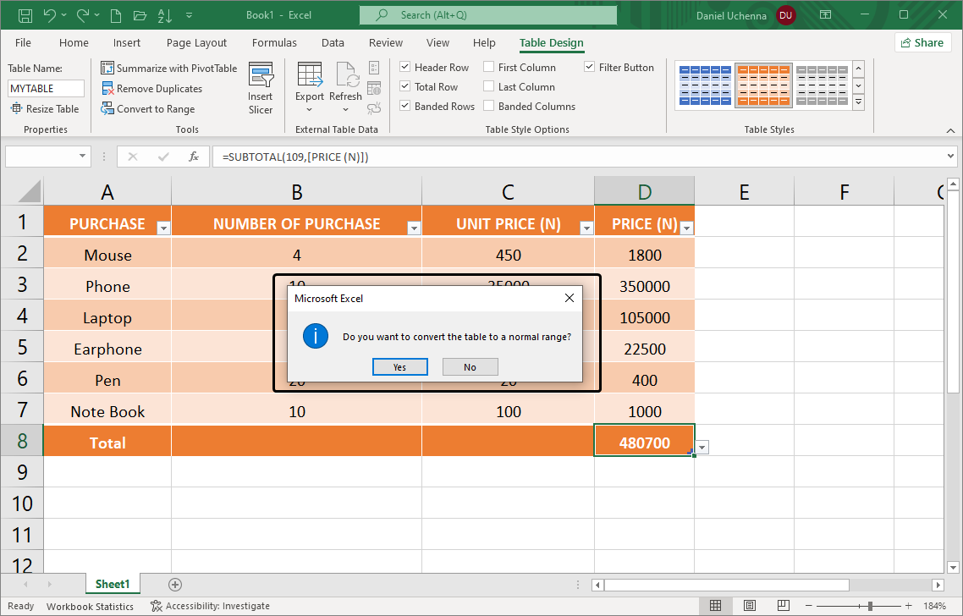Switch to the Formulas ribbon tab

click(x=274, y=42)
